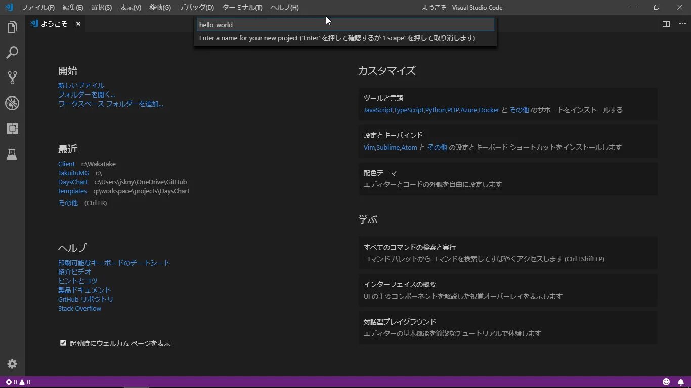
Task: Open recent project DaysChart
Action: 73,182
